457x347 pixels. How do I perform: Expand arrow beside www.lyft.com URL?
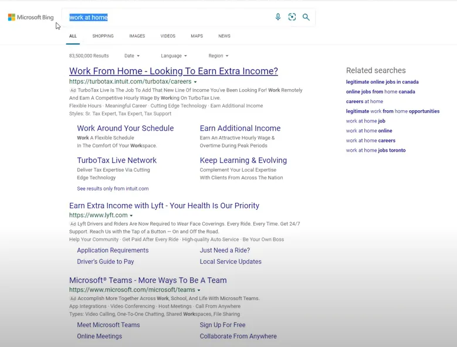point(131,216)
